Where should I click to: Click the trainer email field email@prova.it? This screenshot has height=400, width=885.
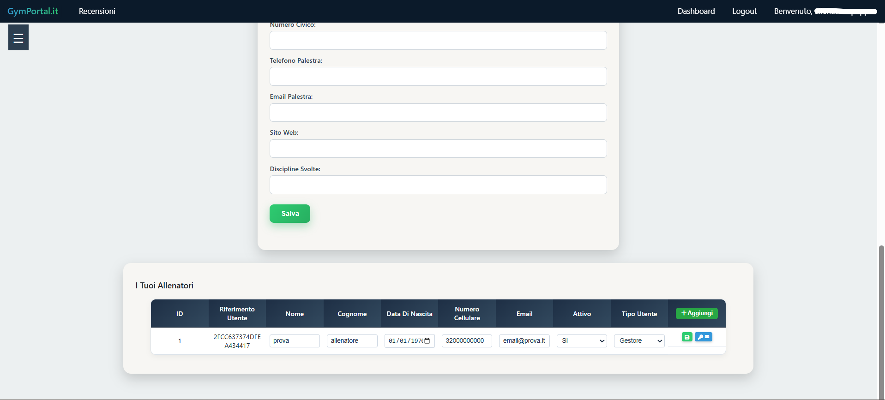(x=524, y=341)
